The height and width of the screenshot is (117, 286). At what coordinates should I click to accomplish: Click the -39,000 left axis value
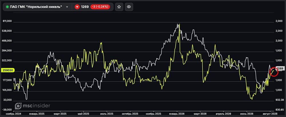point(7,110)
